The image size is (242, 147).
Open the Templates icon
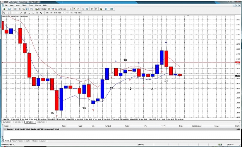[112, 9]
